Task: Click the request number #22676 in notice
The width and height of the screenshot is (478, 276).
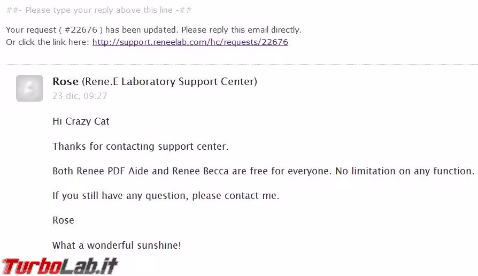Action: pos(79,30)
